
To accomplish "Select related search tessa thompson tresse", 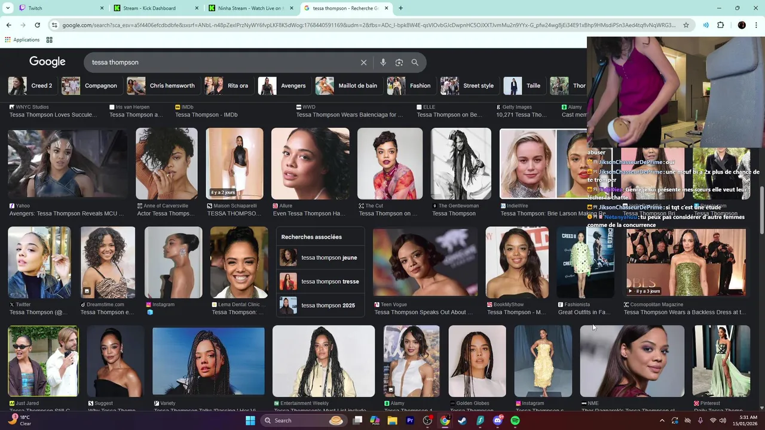I will (320, 281).
